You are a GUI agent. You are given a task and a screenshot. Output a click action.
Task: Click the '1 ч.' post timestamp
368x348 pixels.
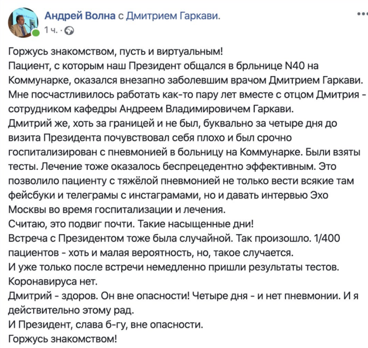coord(51,30)
